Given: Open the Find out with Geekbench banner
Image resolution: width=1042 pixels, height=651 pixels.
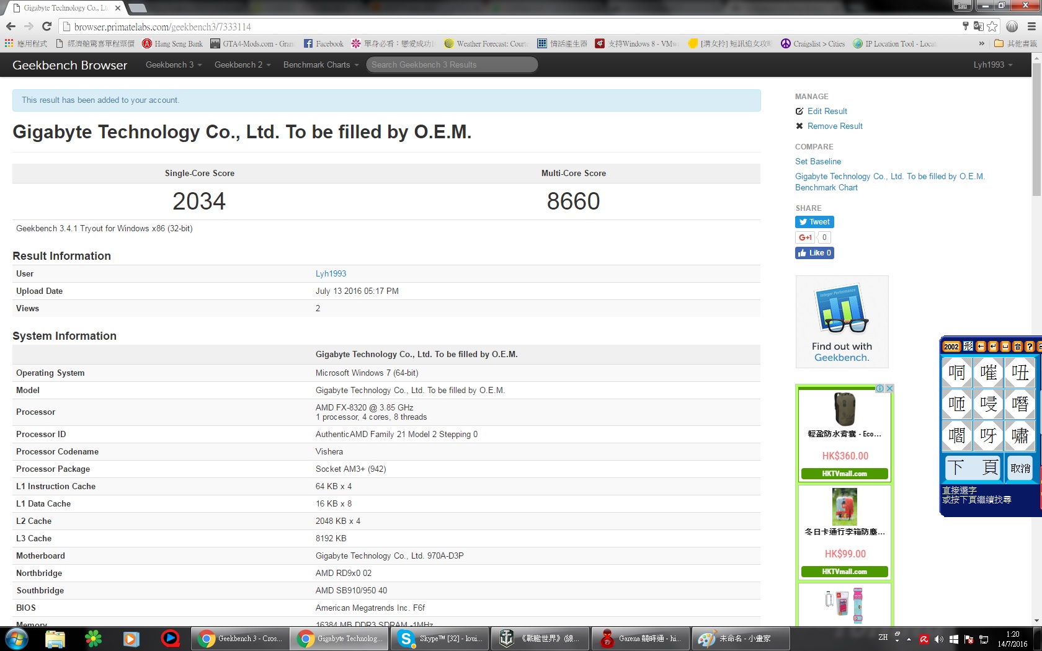Looking at the screenshot, I should [x=842, y=322].
